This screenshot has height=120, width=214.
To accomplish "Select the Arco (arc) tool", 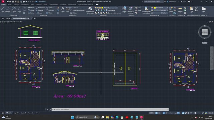I will [x=20, y=9].
